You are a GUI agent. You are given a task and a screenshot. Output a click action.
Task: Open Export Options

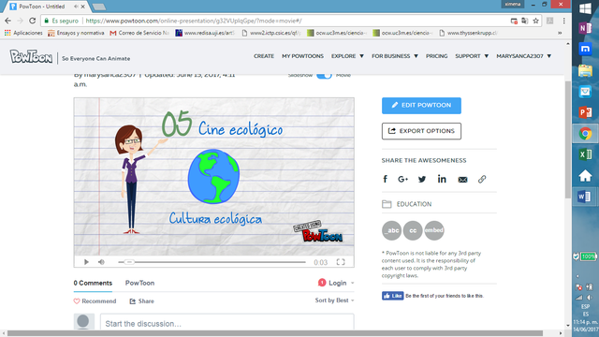tap(421, 131)
